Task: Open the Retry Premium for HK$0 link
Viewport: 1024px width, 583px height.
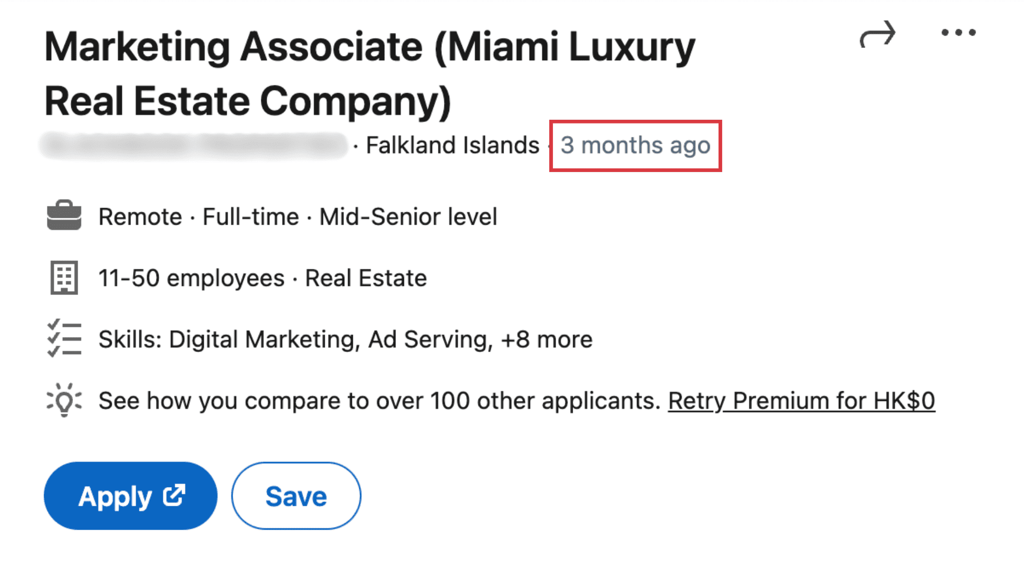Action: click(x=801, y=401)
